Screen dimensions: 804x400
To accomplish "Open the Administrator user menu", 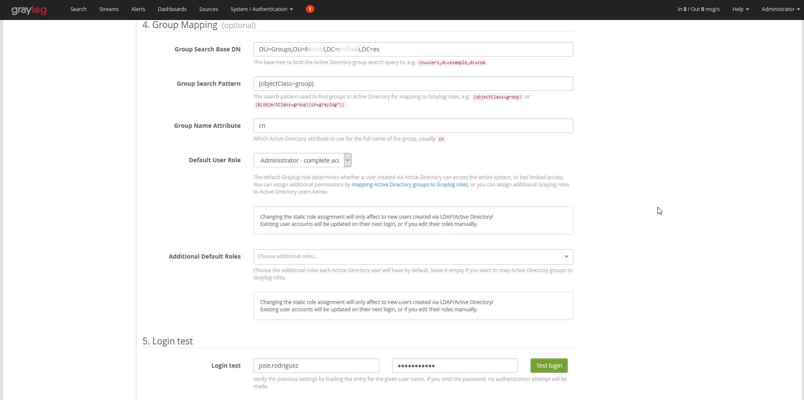I will click(x=780, y=9).
